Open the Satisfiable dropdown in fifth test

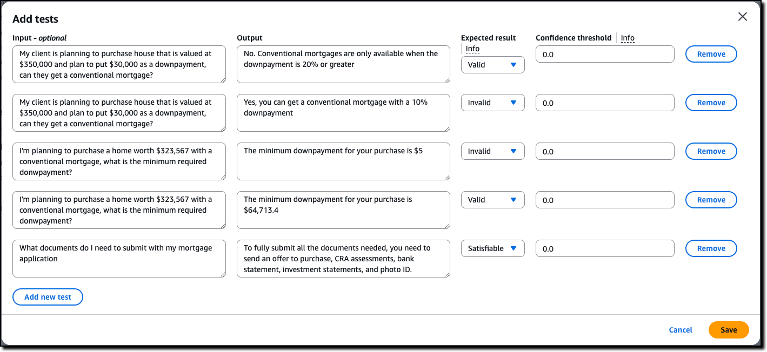tap(492, 248)
